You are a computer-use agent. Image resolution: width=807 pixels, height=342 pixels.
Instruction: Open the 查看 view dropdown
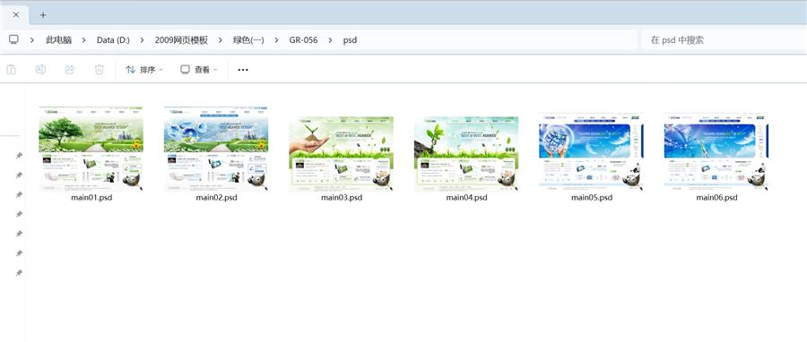199,69
